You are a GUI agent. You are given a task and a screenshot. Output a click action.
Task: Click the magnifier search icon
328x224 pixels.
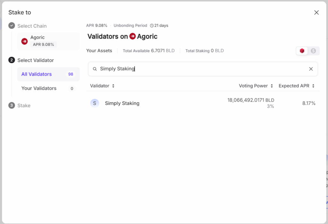coord(95,69)
